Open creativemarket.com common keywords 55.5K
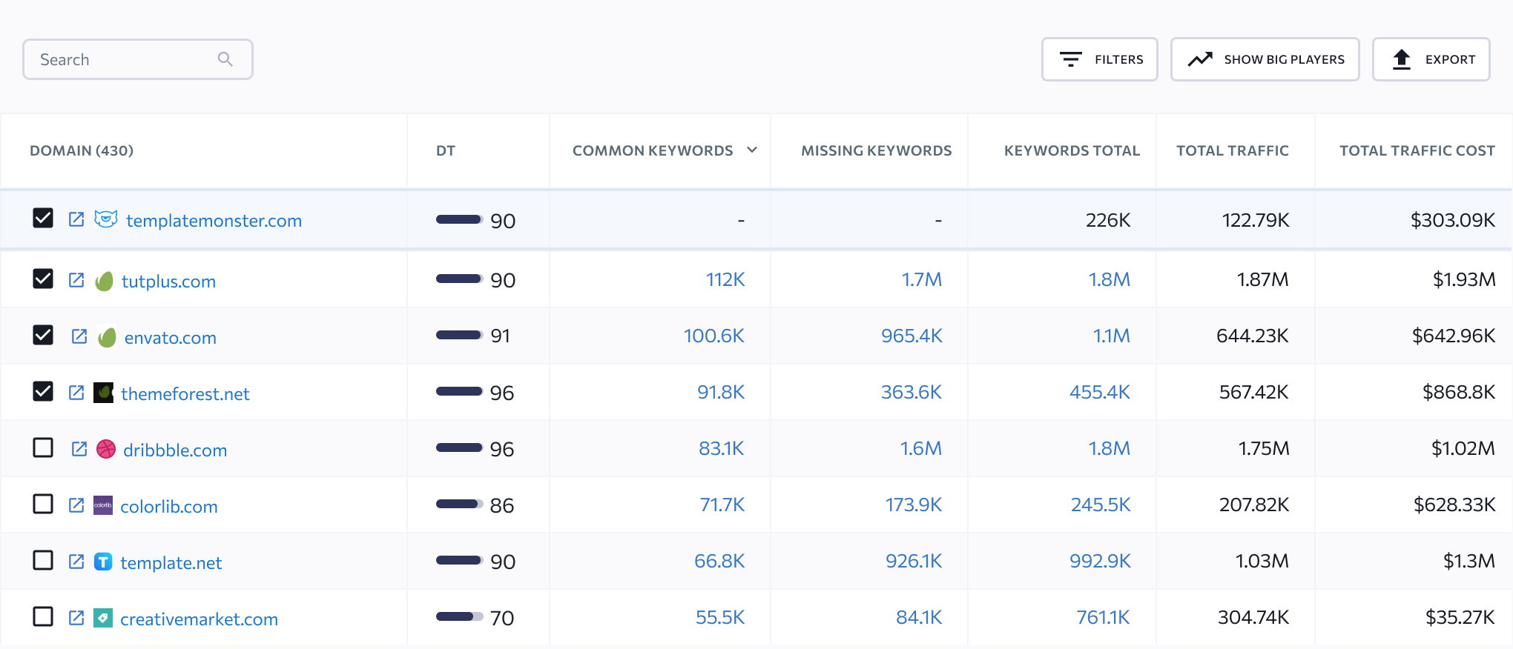The image size is (1513, 649). (720, 617)
